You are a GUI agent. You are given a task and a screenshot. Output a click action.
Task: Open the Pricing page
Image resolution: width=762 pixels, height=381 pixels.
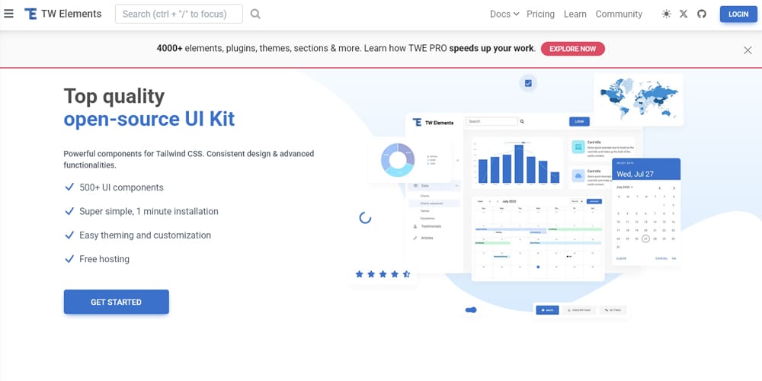[540, 14]
